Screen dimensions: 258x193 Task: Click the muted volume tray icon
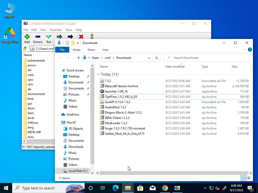(x=217, y=188)
